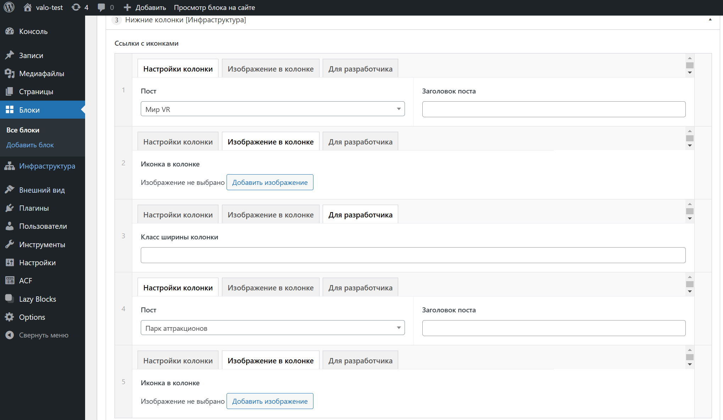Click the plus icon next to Добавить
Viewport: 723px width, 420px height.
coord(127,7)
